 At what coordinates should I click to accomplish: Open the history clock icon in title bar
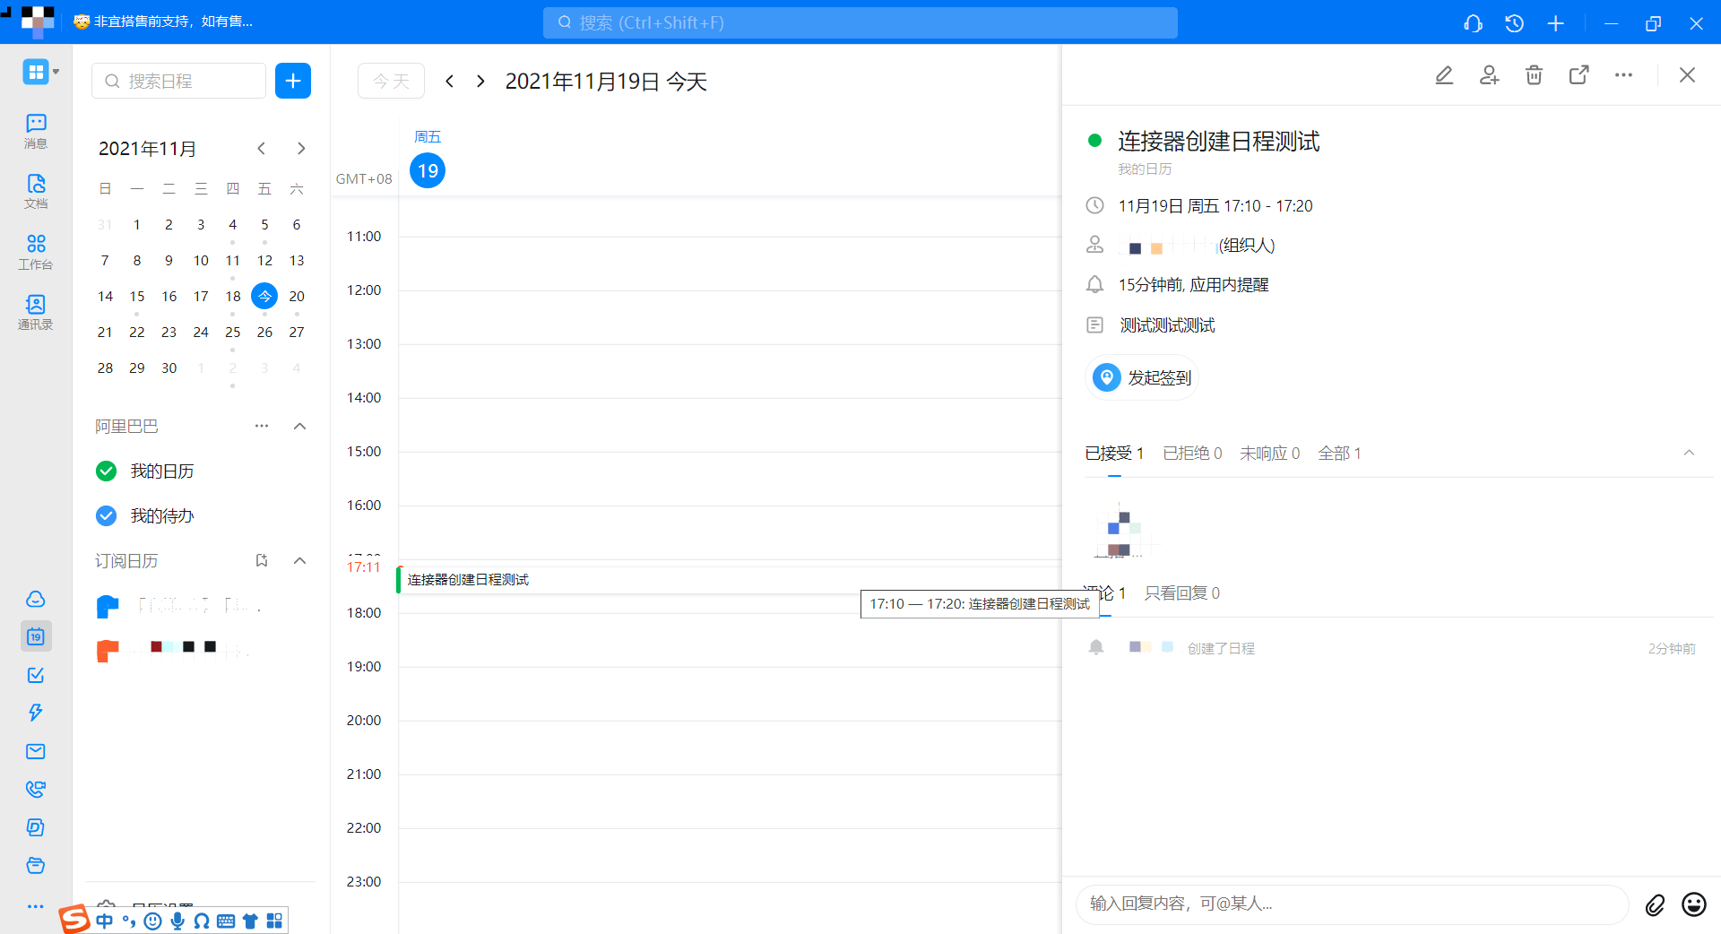click(x=1514, y=23)
